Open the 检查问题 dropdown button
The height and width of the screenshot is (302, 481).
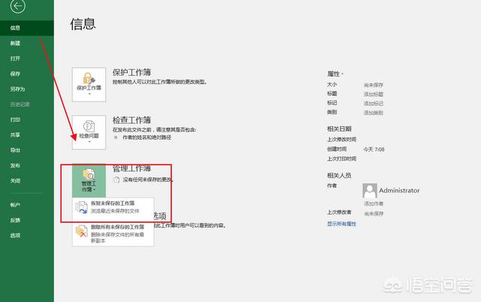(x=89, y=132)
